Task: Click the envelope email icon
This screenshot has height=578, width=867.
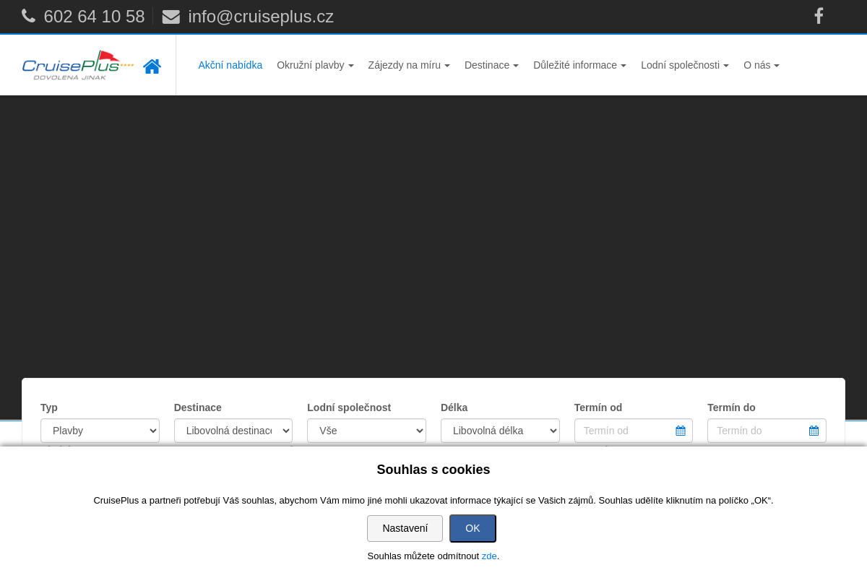Action: (171, 17)
